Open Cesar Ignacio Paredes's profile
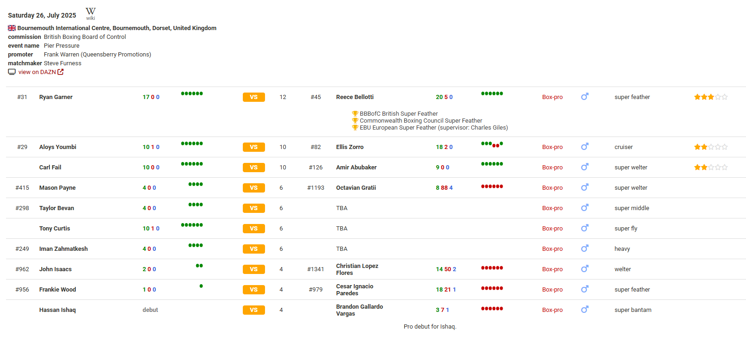This screenshot has width=746, height=342. tap(355, 290)
